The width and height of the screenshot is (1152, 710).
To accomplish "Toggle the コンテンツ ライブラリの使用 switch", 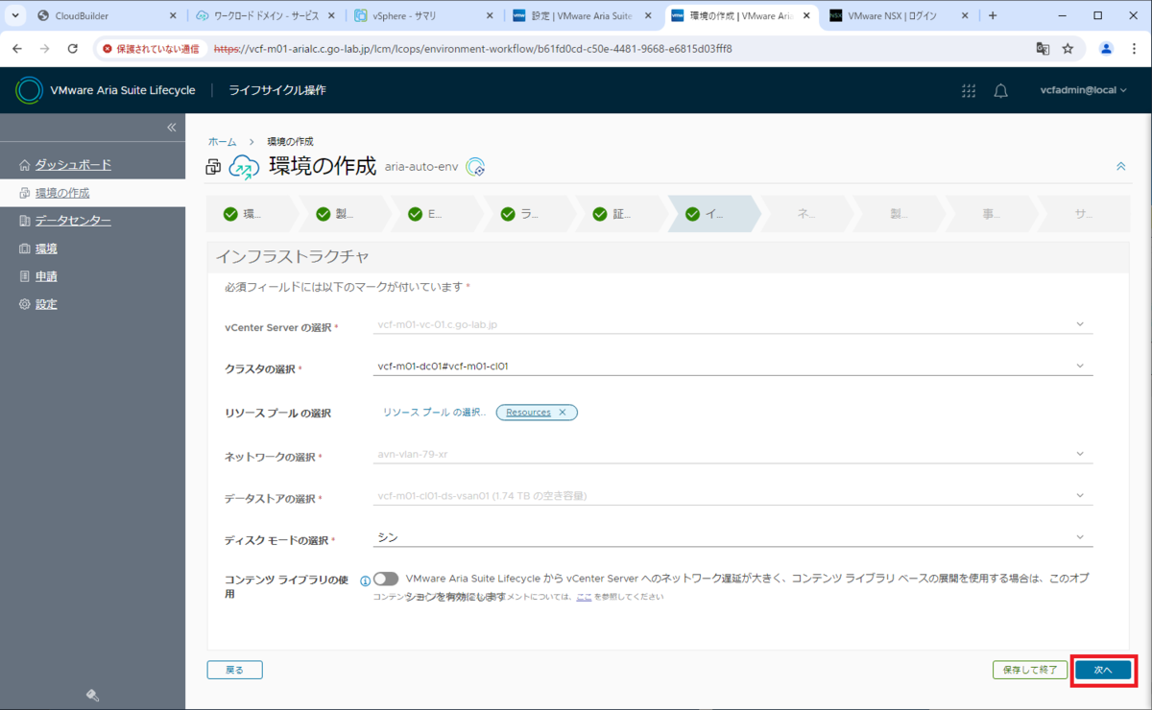I will tap(386, 580).
